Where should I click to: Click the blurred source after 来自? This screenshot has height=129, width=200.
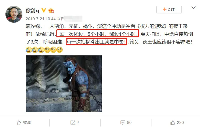click(x=73, y=19)
